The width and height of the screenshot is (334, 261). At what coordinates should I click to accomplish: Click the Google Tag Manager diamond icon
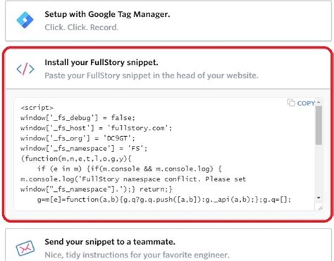(x=25, y=20)
